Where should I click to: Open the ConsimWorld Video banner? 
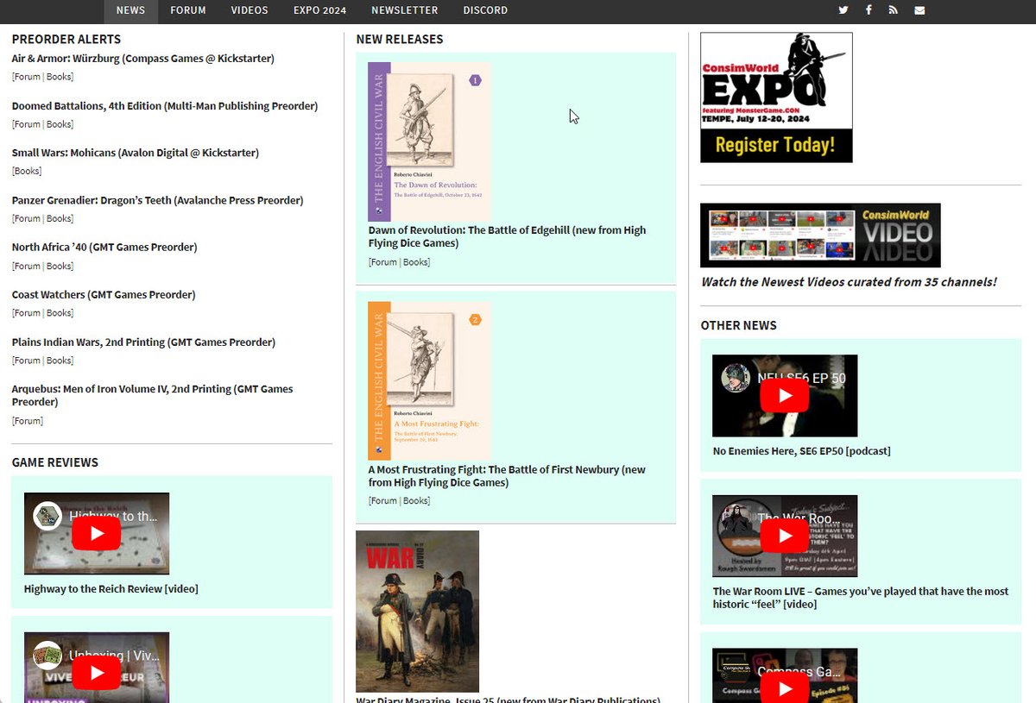(x=820, y=235)
